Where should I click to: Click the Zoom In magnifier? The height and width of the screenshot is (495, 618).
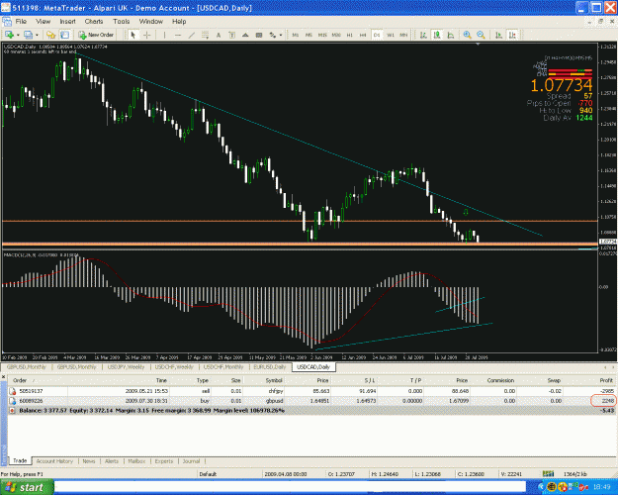click(x=468, y=35)
